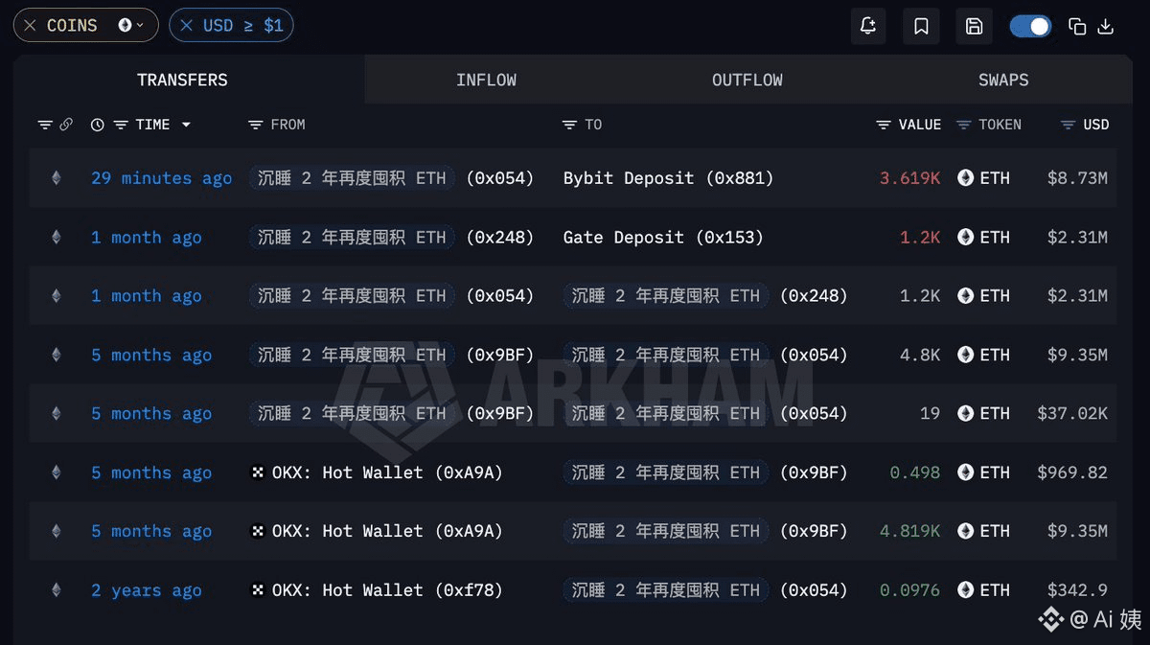Click the bookmark icon
The image size is (1150, 645).
click(x=921, y=26)
